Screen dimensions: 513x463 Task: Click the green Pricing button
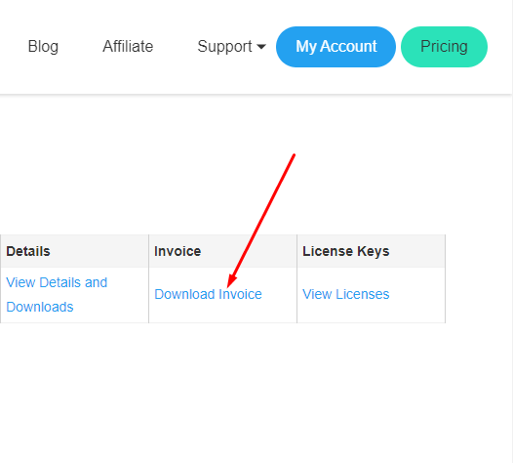[x=444, y=47]
